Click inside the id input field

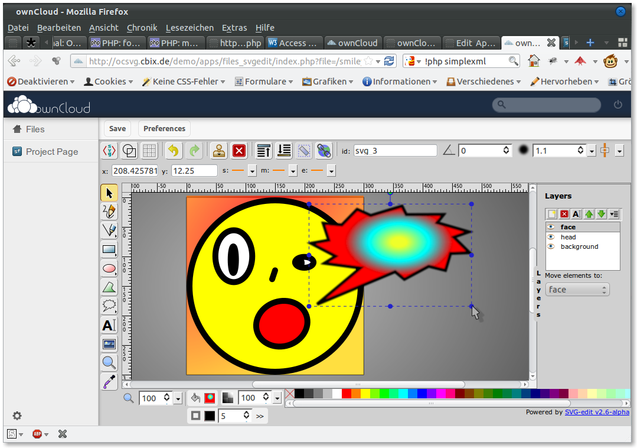(x=394, y=150)
